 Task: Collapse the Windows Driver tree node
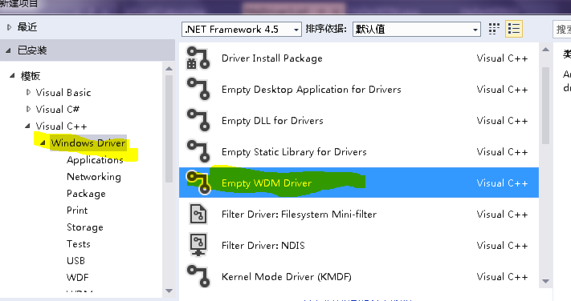(x=43, y=143)
